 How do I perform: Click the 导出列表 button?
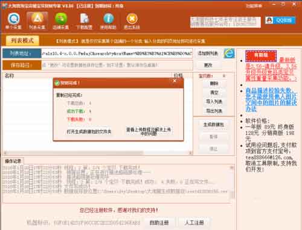[214, 111]
